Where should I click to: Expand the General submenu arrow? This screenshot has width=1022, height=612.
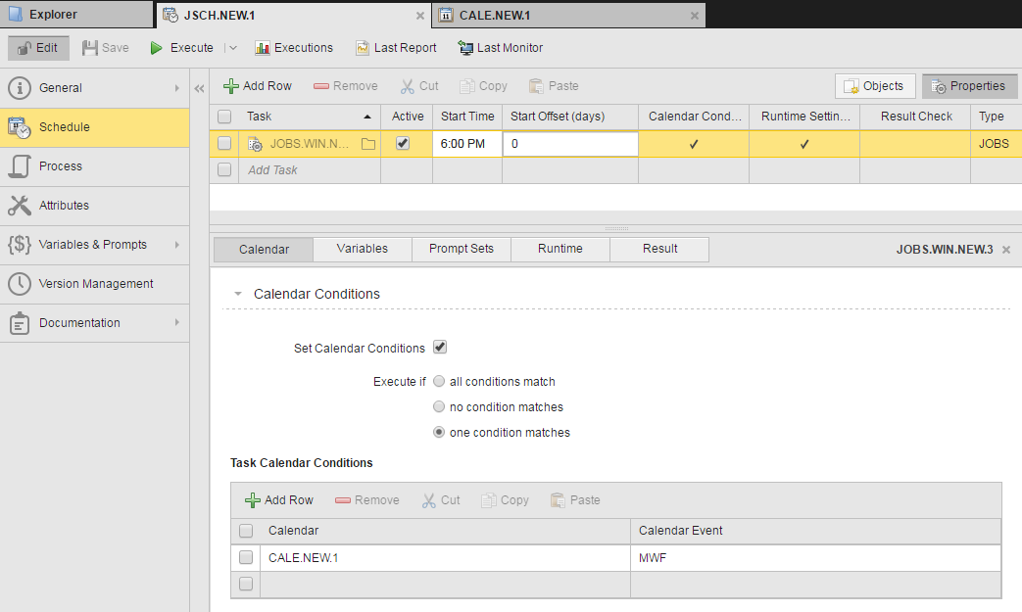coord(176,88)
